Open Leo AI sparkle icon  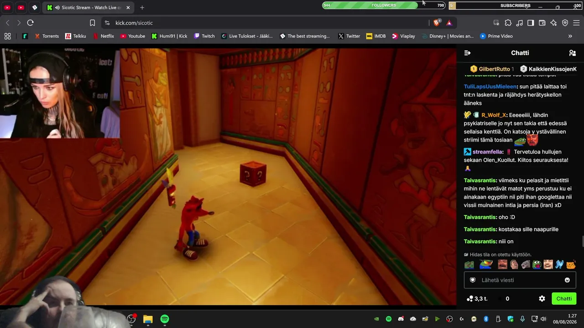tap(553, 23)
